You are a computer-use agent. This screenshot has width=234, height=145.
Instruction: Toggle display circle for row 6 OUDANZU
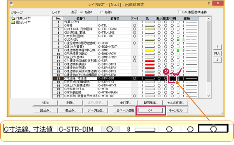[159, 40]
